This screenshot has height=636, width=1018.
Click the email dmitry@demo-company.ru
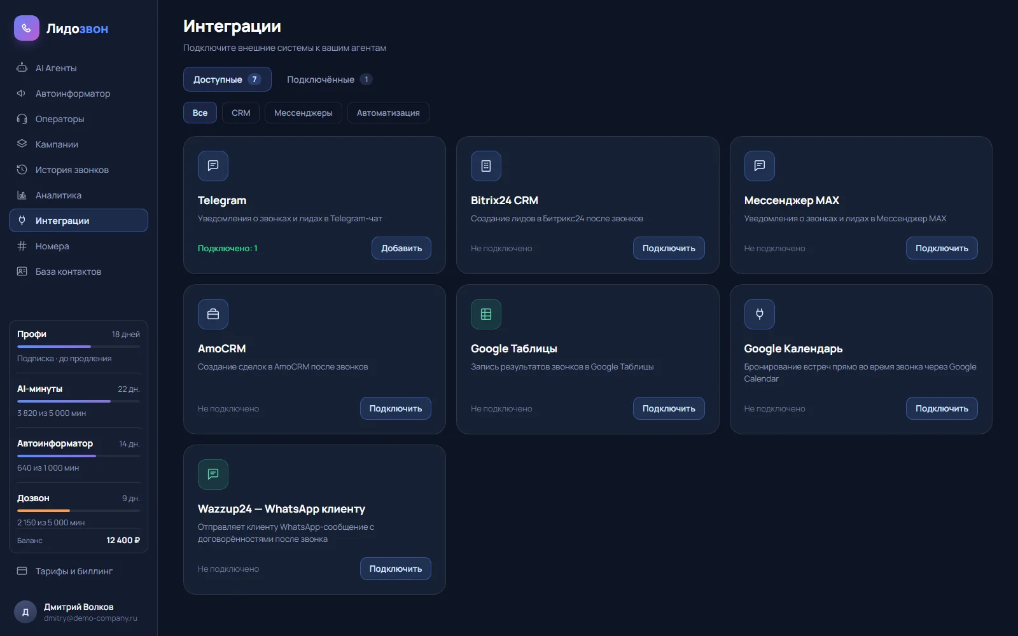pyautogui.click(x=90, y=618)
